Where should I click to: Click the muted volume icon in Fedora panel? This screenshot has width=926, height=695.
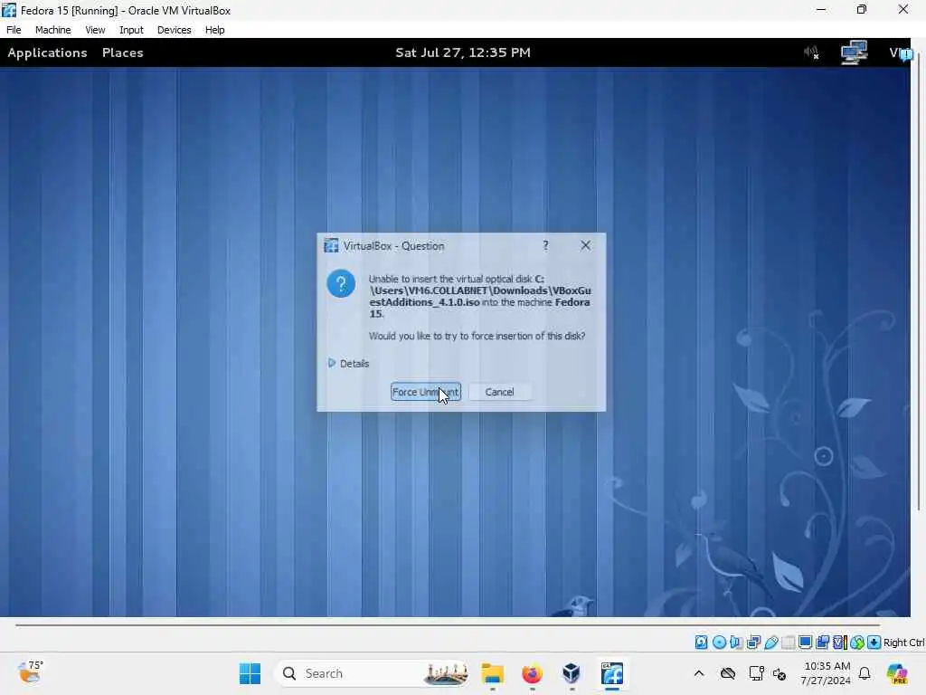811,52
